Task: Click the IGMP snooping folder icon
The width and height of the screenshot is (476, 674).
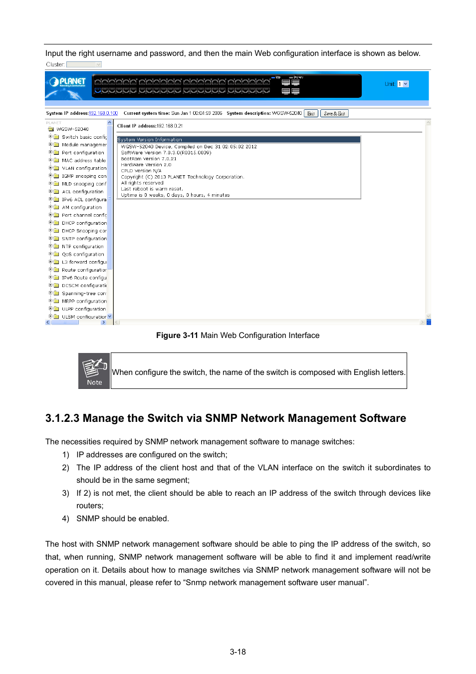Action: point(56,176)
